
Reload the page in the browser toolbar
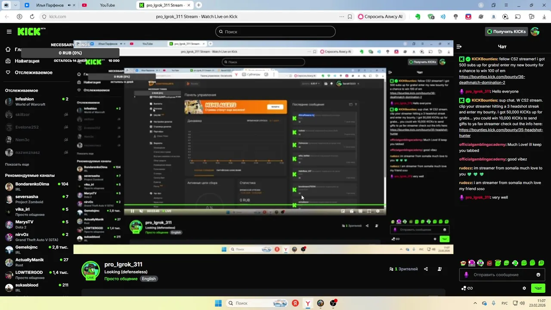32,16
